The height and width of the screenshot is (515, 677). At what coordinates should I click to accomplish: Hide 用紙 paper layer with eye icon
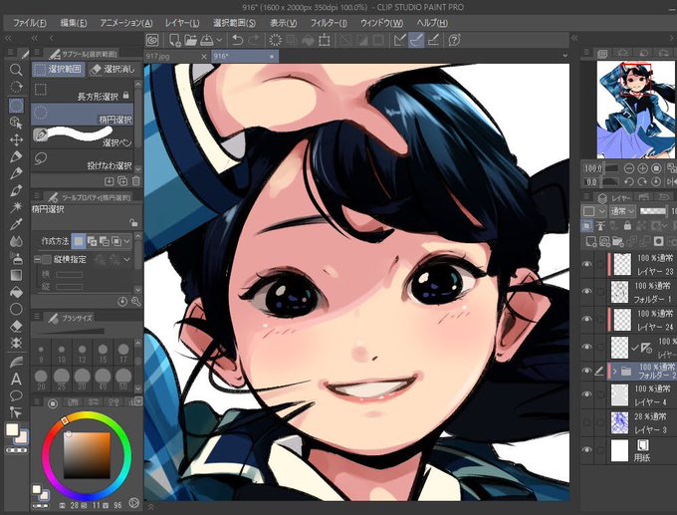(x=586, y=449)
